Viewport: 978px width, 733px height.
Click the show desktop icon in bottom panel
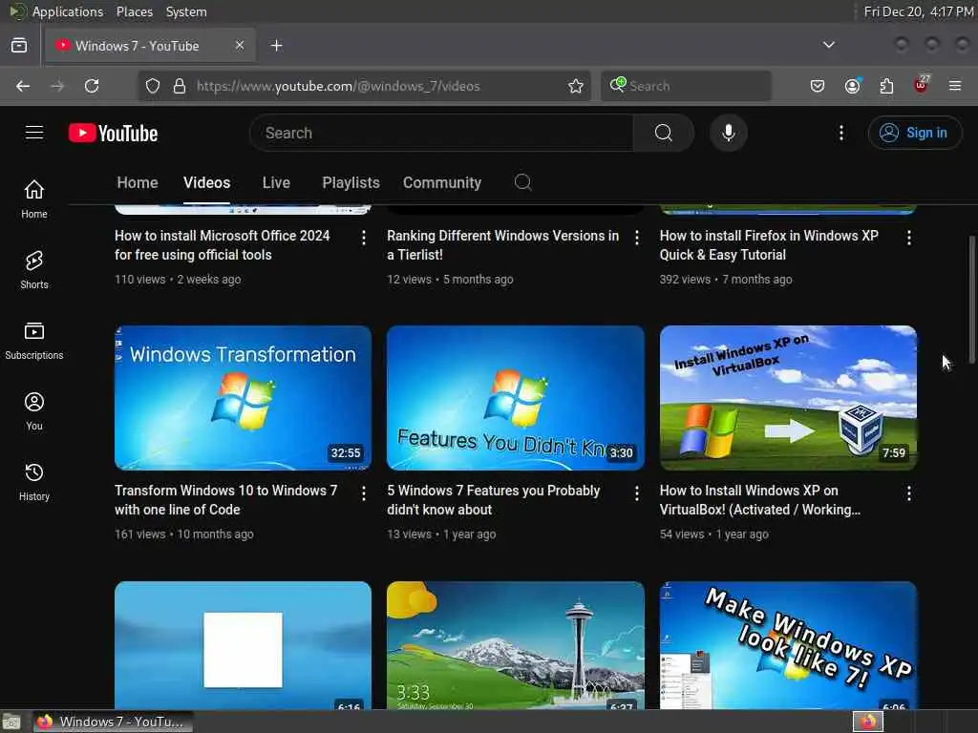pos(11,723)
